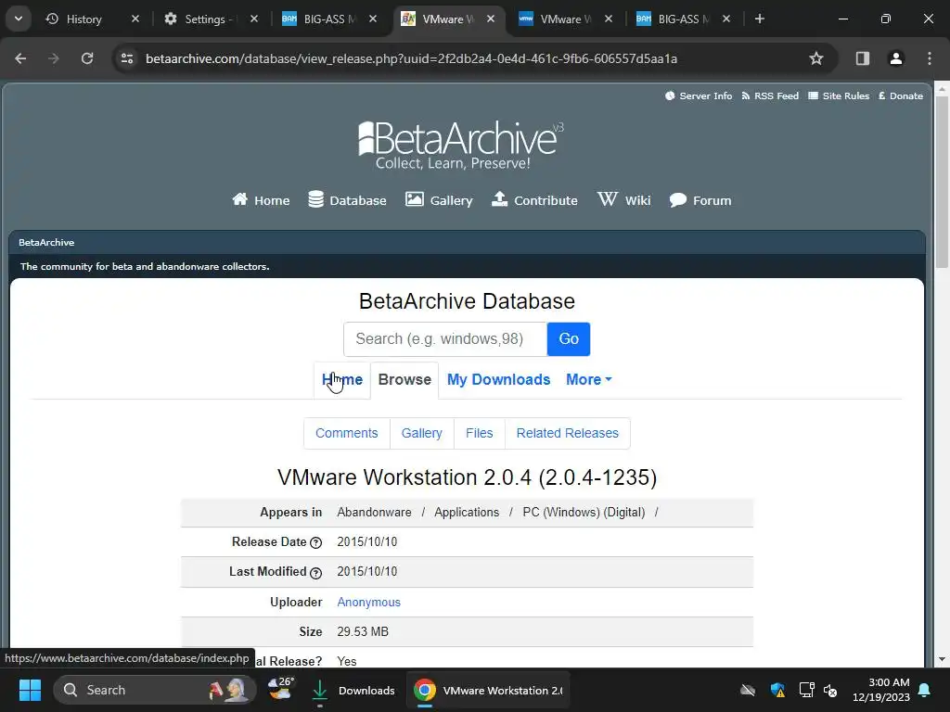Open the browser side panel
This screenshot has height=712, width=950.
click(x=863, y=58)
